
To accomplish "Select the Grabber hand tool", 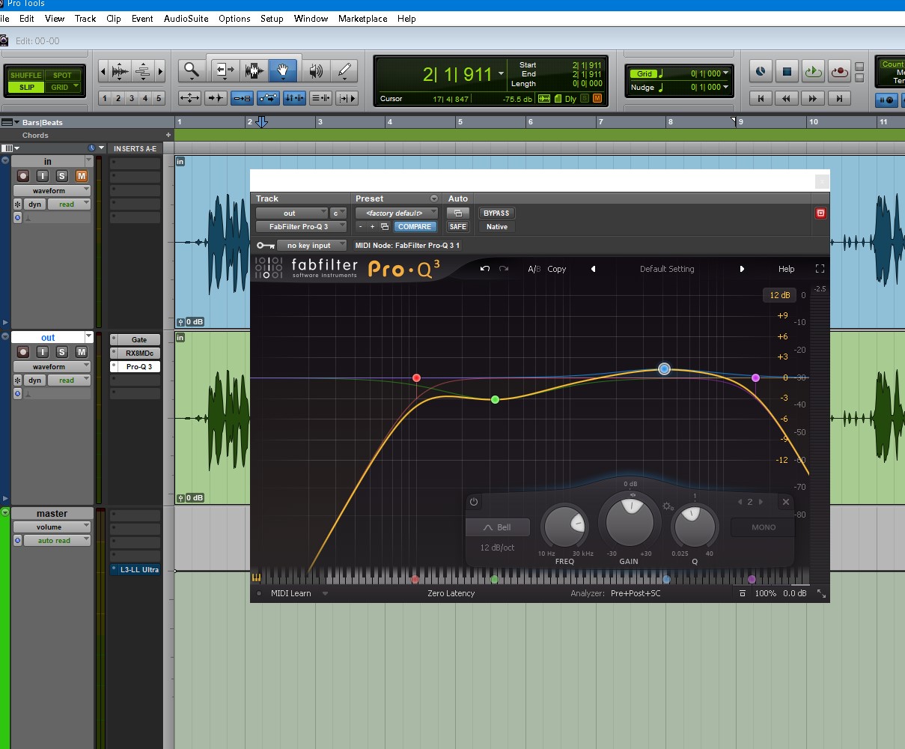I will tap(284, 71).
